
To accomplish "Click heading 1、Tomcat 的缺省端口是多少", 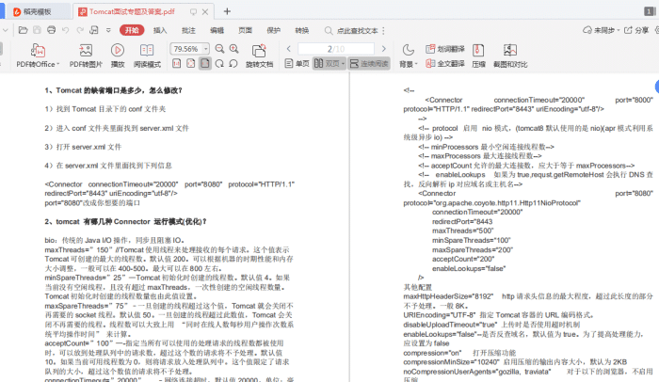I will coord(114,90).
